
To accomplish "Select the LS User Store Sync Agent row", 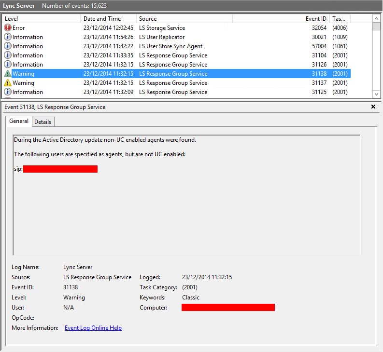I will click(x=176, y=46).
